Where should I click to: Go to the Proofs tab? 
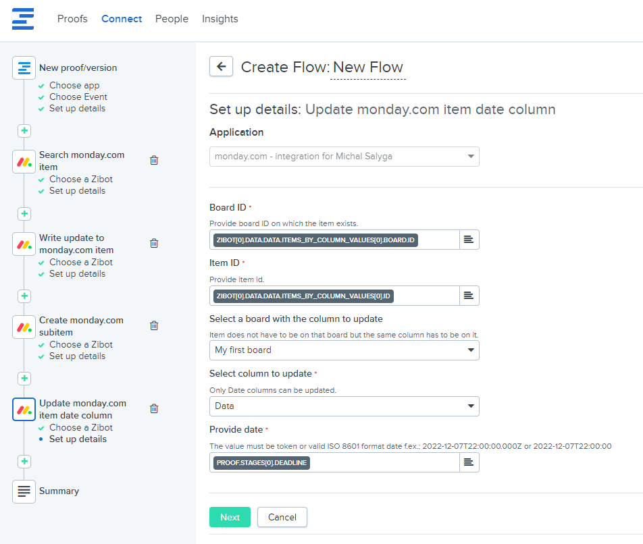72,19
